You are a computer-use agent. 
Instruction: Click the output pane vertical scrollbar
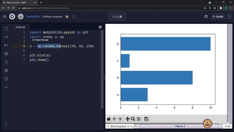[x=230, y=73]
